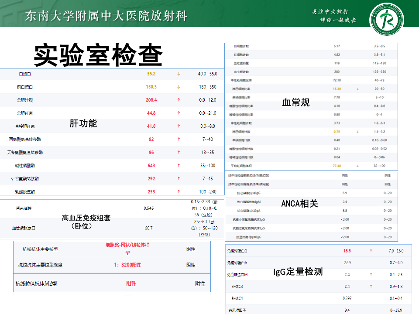Select the 乳酸脱氢酶 value 253
The height and width of the screenshot is (314, 419).
[x=151, y=191]
